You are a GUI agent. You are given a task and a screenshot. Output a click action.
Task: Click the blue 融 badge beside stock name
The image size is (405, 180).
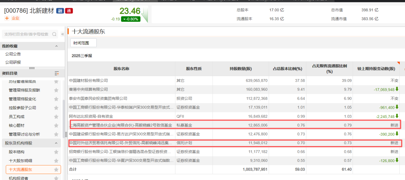click(x=60, y=10)
